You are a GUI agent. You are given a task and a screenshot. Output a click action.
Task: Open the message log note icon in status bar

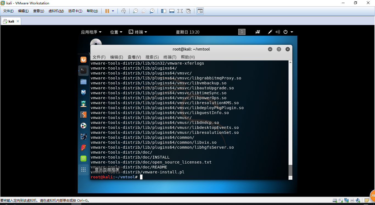tap(367, 200)
